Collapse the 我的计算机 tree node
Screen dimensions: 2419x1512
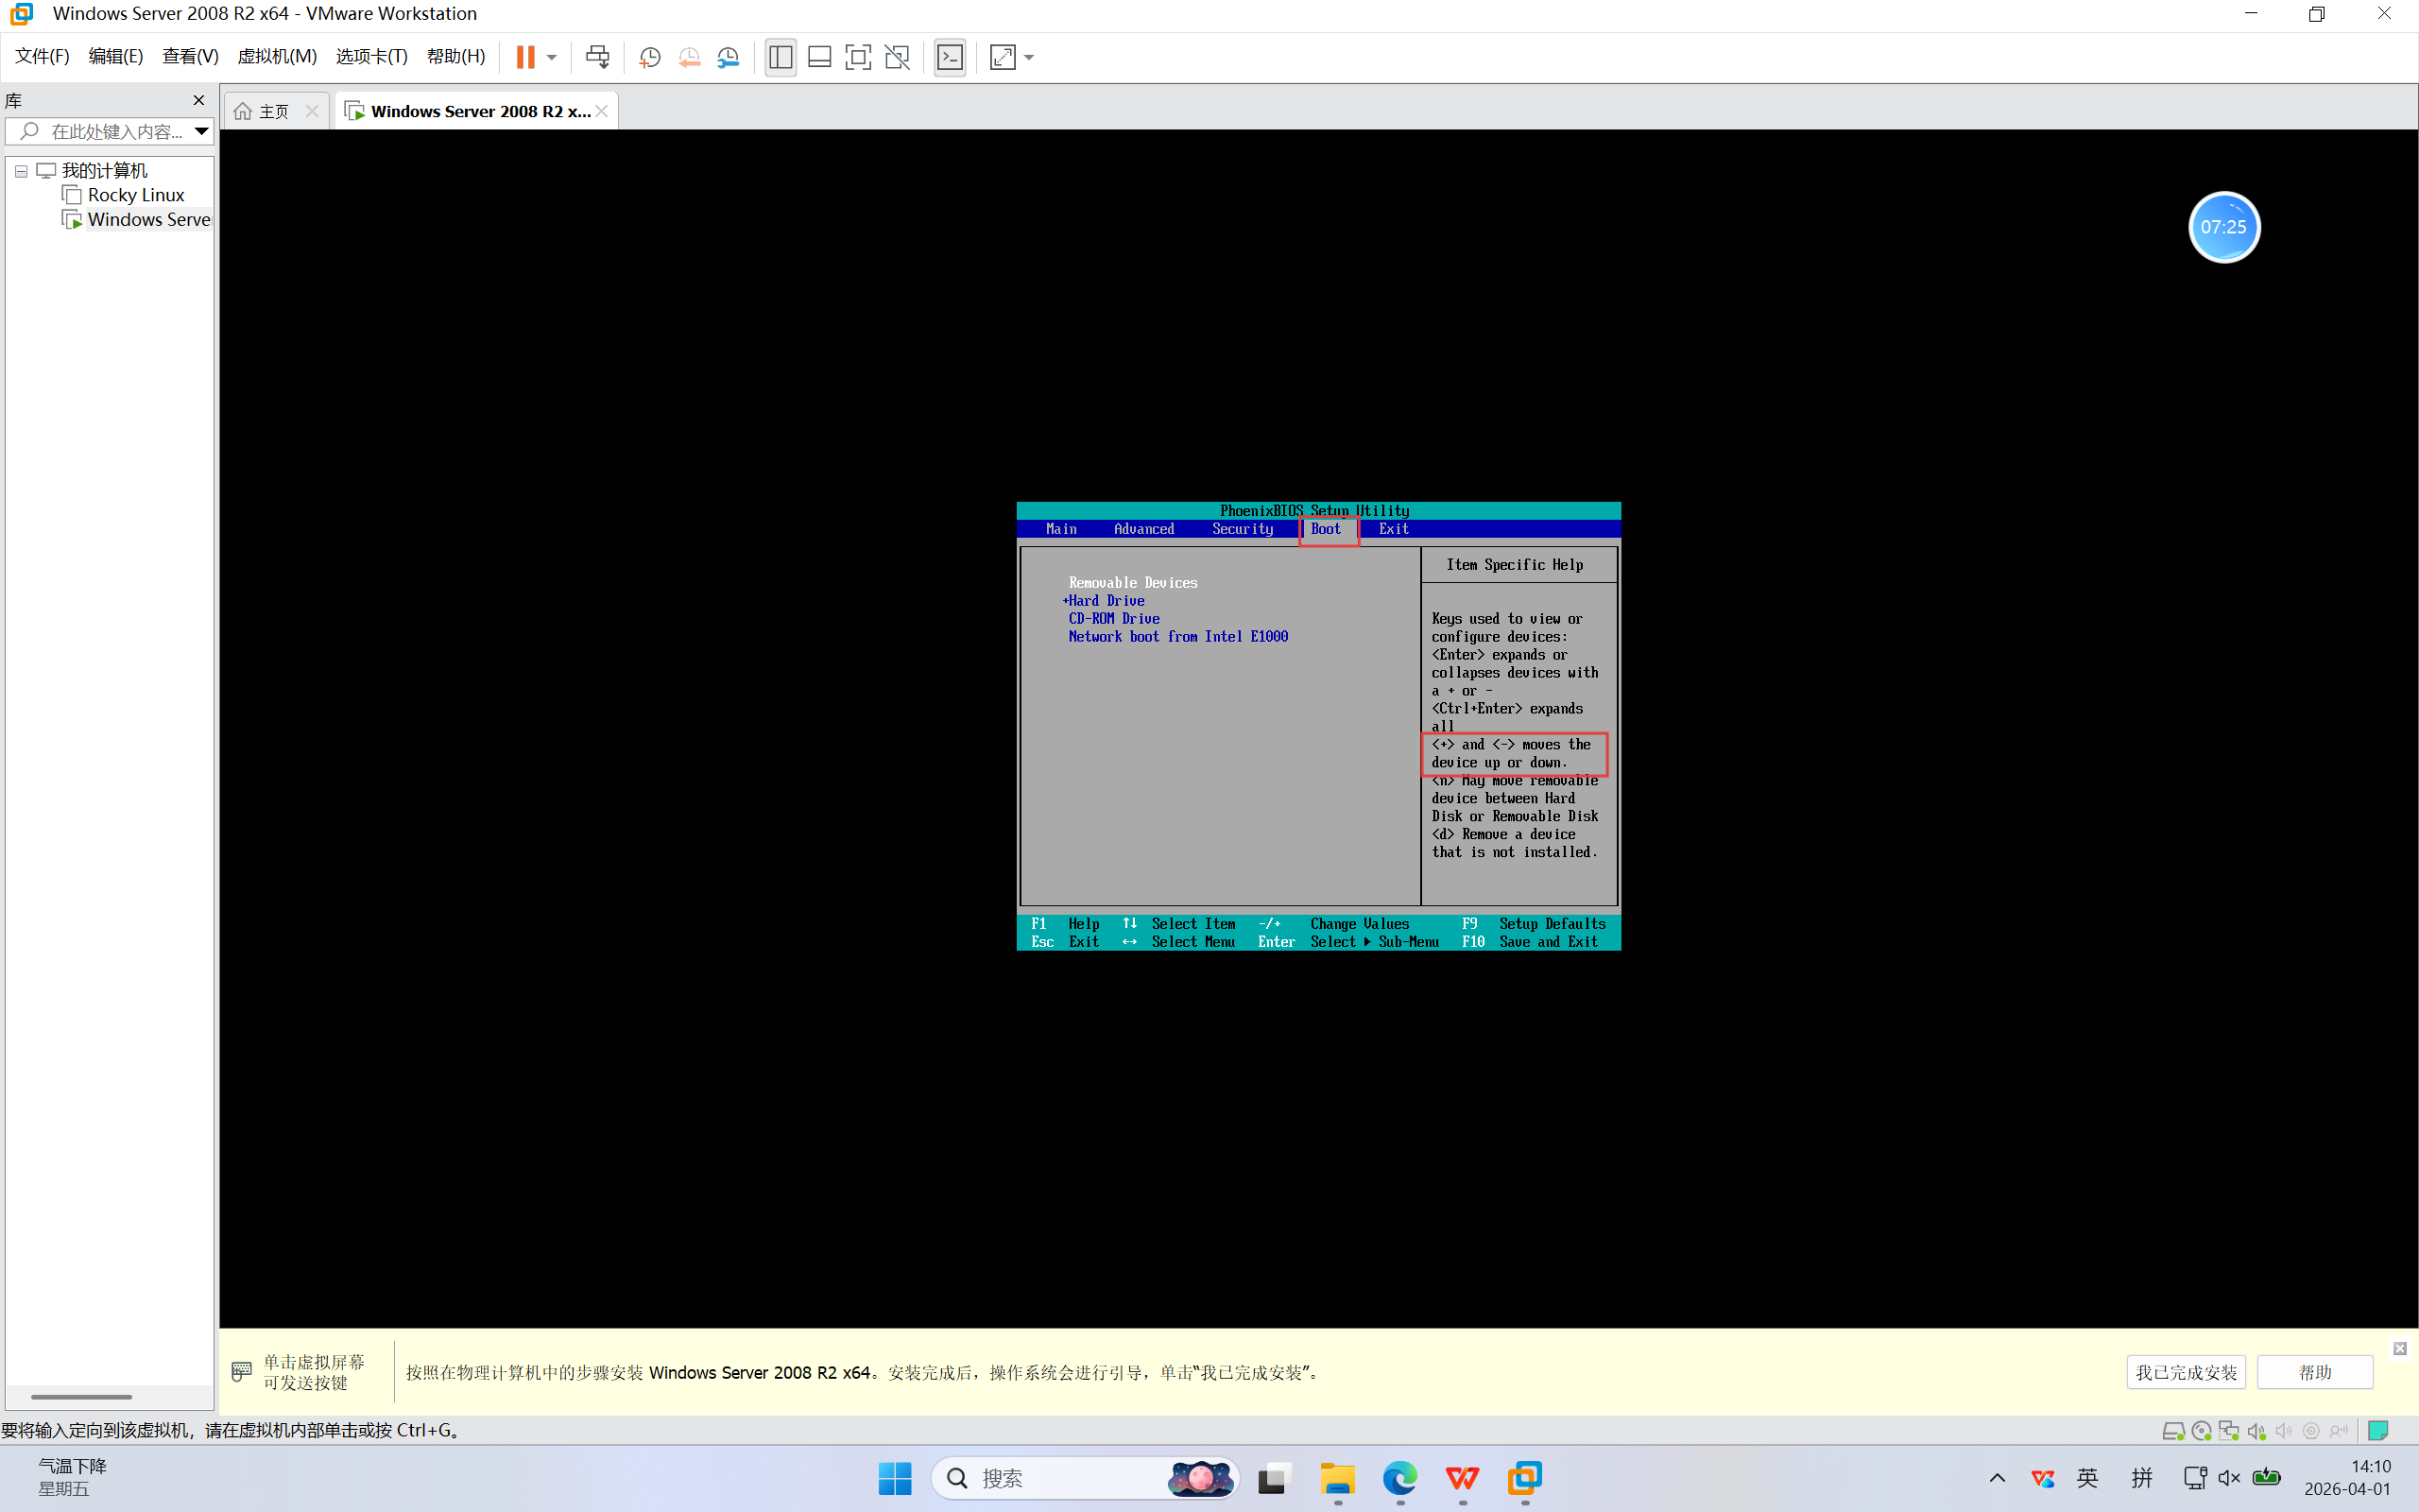click(21, 171)
